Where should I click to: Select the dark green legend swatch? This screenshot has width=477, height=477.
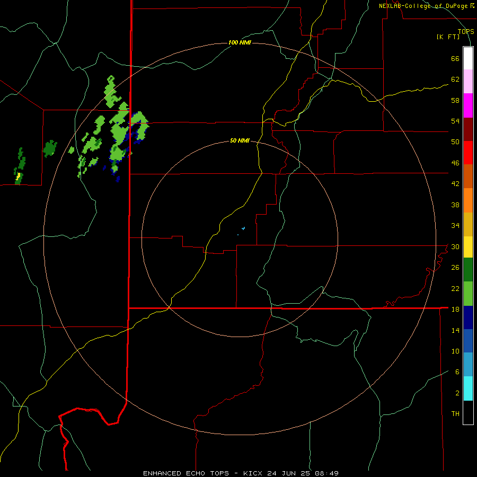468,270
